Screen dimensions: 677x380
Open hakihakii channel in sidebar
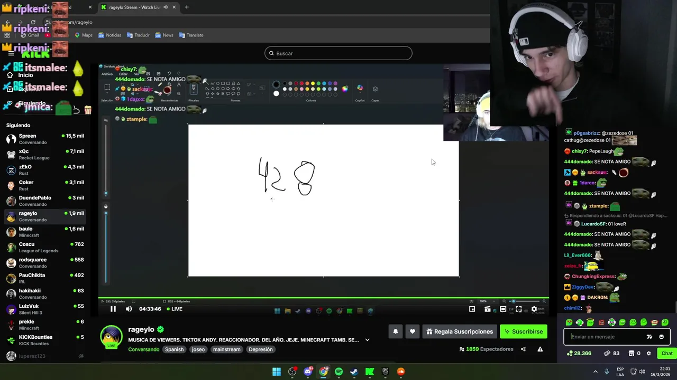(x=45, y=293)
